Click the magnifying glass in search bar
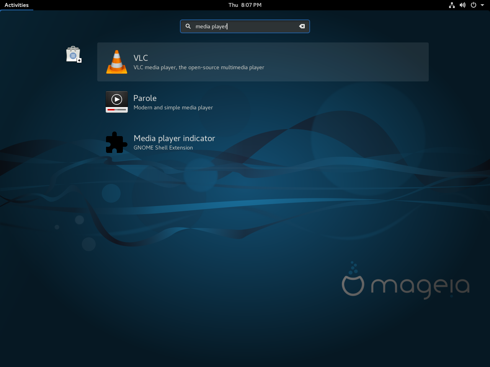This screenshot has height=367, width=490. point(188,26)
